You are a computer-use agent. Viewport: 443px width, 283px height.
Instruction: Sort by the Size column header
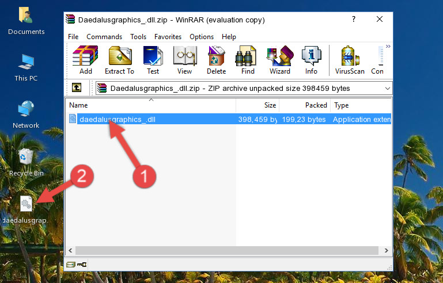(x=258, y=105)
